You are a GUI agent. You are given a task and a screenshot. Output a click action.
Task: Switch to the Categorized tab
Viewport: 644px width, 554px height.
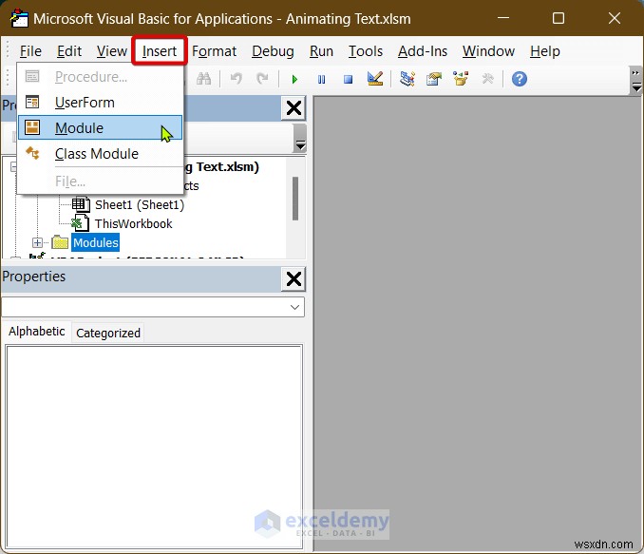click(x=108, y=333)
